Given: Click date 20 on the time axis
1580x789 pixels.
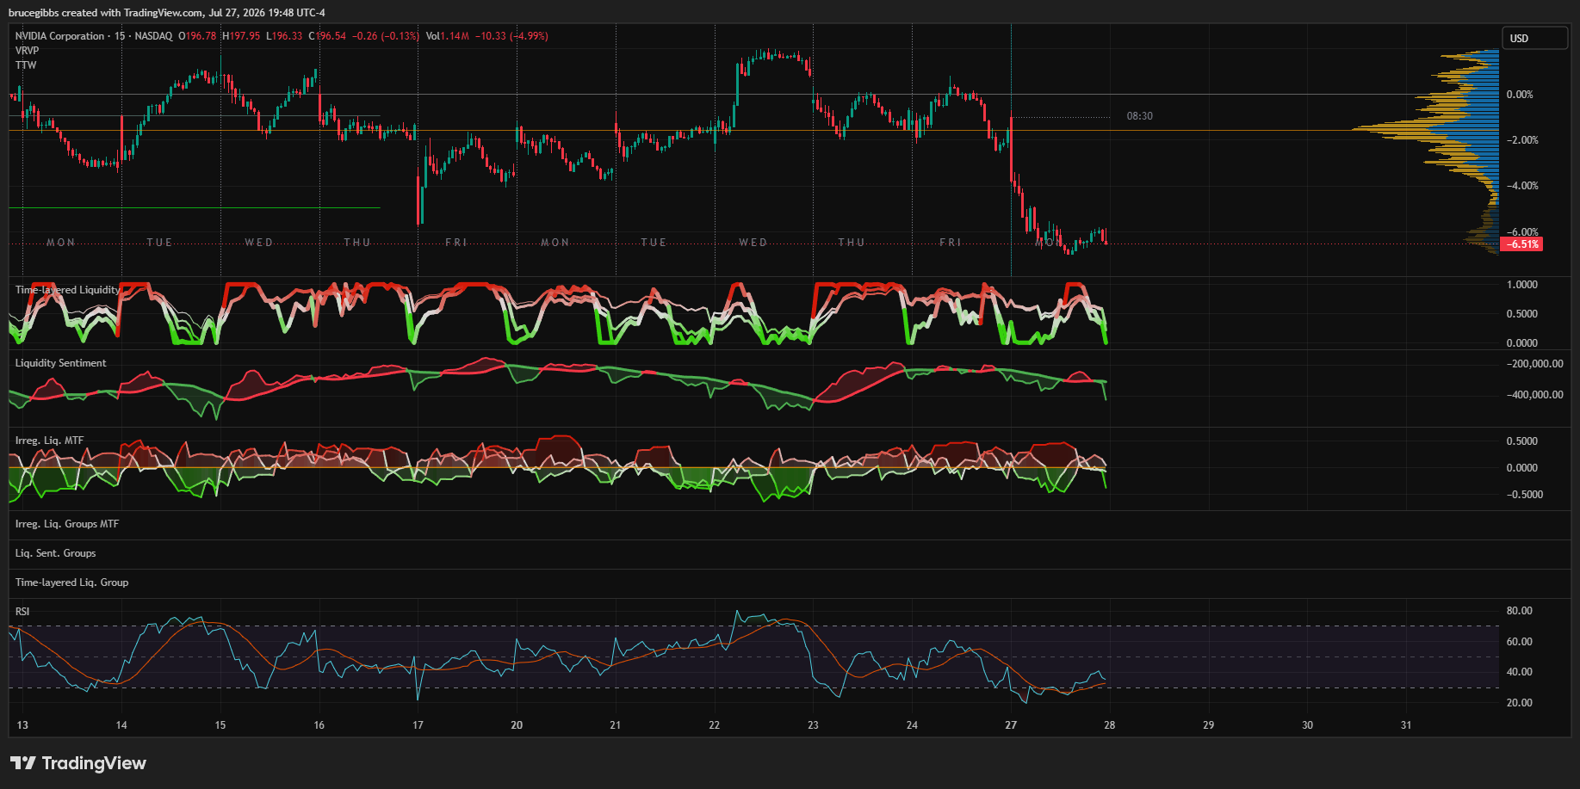Looking at the screenshot, I should [517, 725].
